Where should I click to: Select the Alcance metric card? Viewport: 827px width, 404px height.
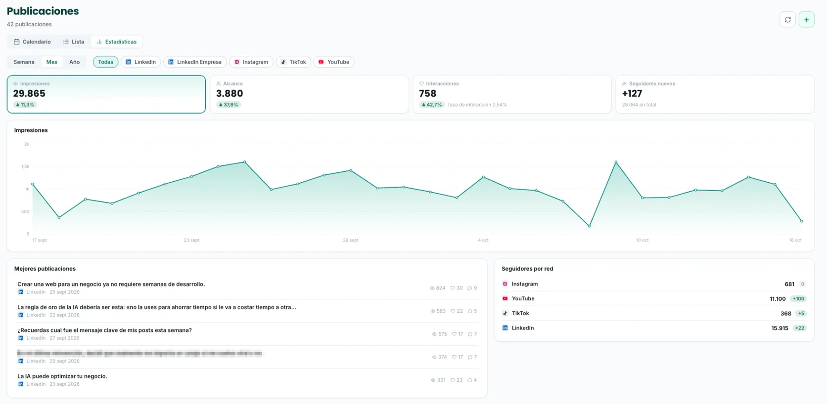tap(309, 94)
